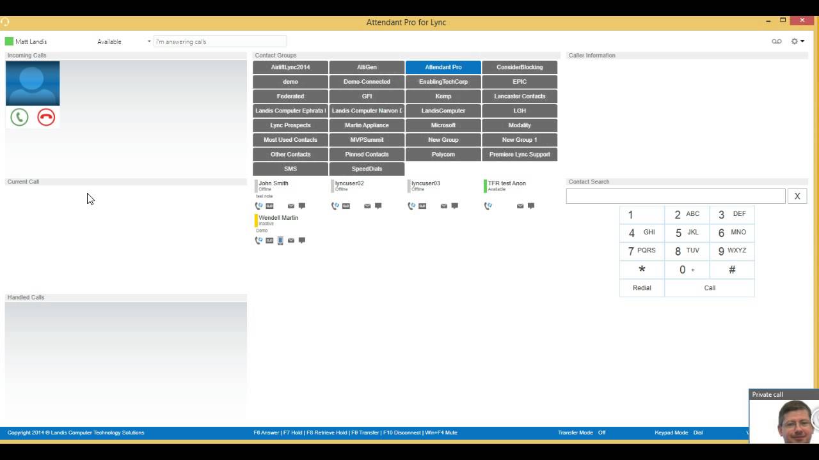
Task: Email lyncuser03 via envelope icon
Action: point(443,206)
